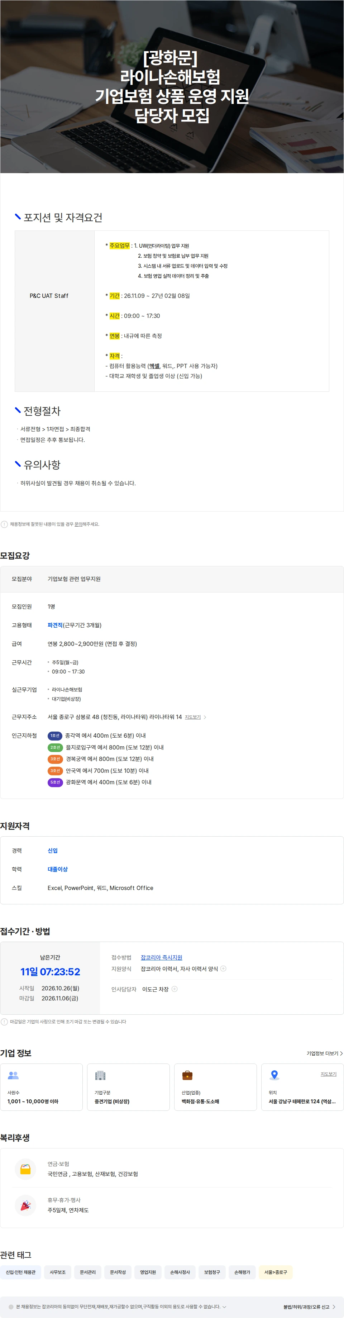Click the info icon beside 마감일 notice
This screenshot has width=344, height=1318.
[x=4, y=1022]
